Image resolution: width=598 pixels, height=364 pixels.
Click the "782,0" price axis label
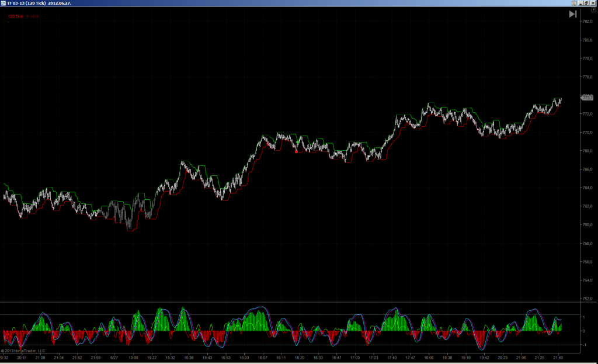tap(587, 22)
